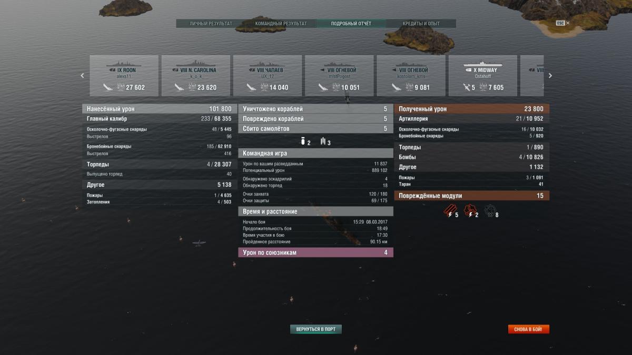This screenshot has height=355, width=632.
Task: Select the X Midway carrier card
Action: pyautogui.click(x=482, y=76)
